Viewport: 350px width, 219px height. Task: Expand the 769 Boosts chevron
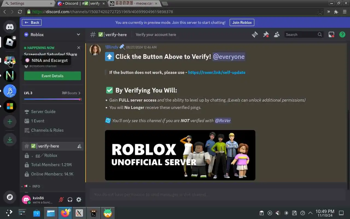coord(80,93)
